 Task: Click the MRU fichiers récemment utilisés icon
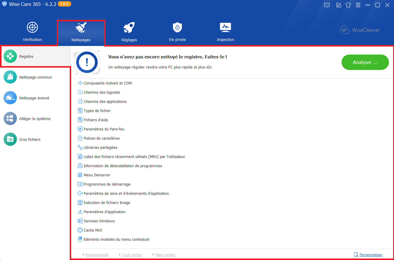[80, 157]
